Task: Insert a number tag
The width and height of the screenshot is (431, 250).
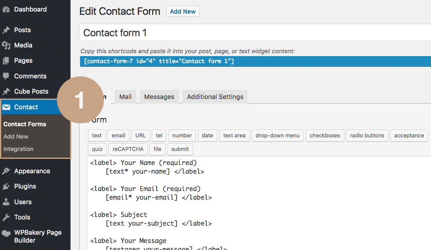Action: pyautogui.click(x=182, y=136)
